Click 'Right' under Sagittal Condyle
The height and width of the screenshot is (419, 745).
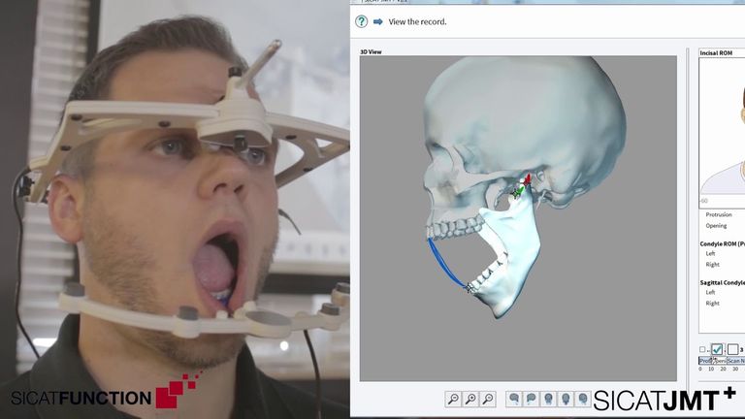712,304
